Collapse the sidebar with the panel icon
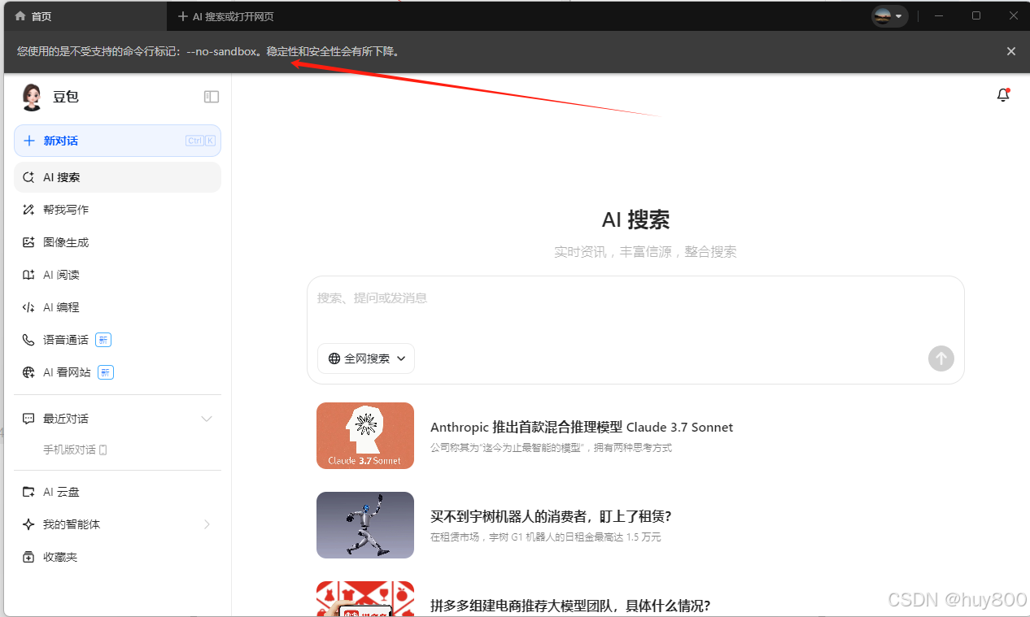The image size is (1030, 617). click(212, 97)
